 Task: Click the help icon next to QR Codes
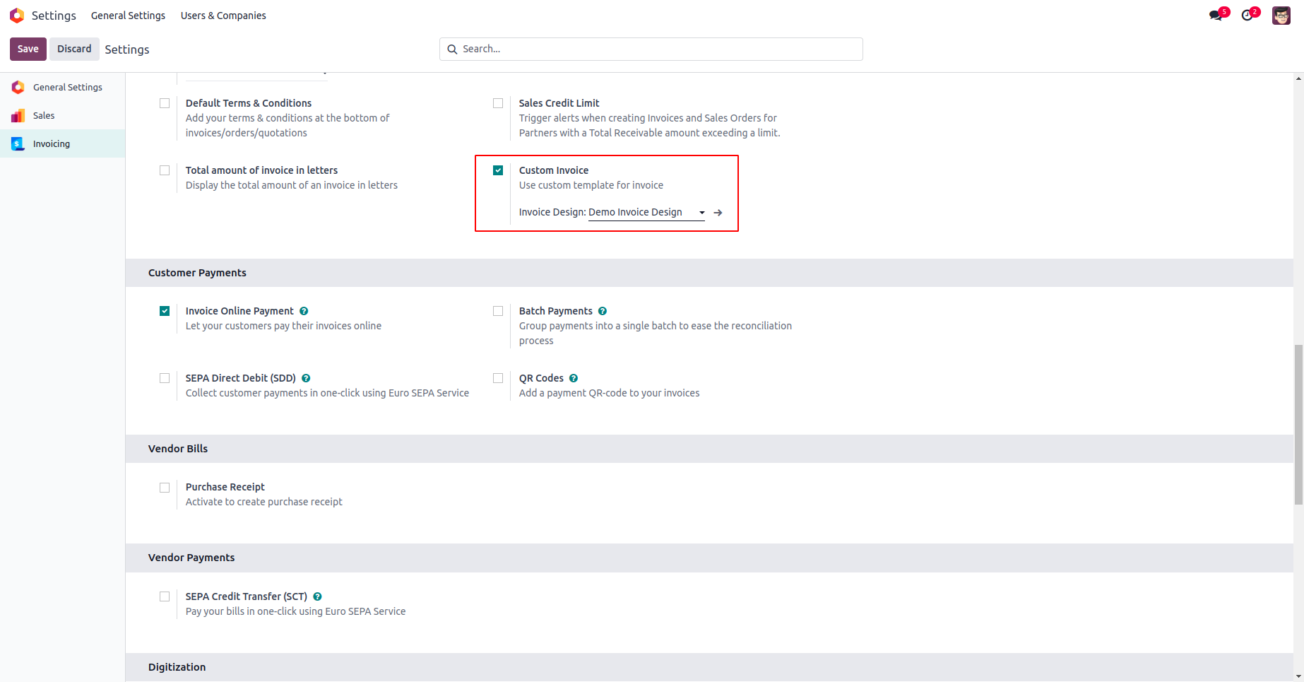[574, 378]
